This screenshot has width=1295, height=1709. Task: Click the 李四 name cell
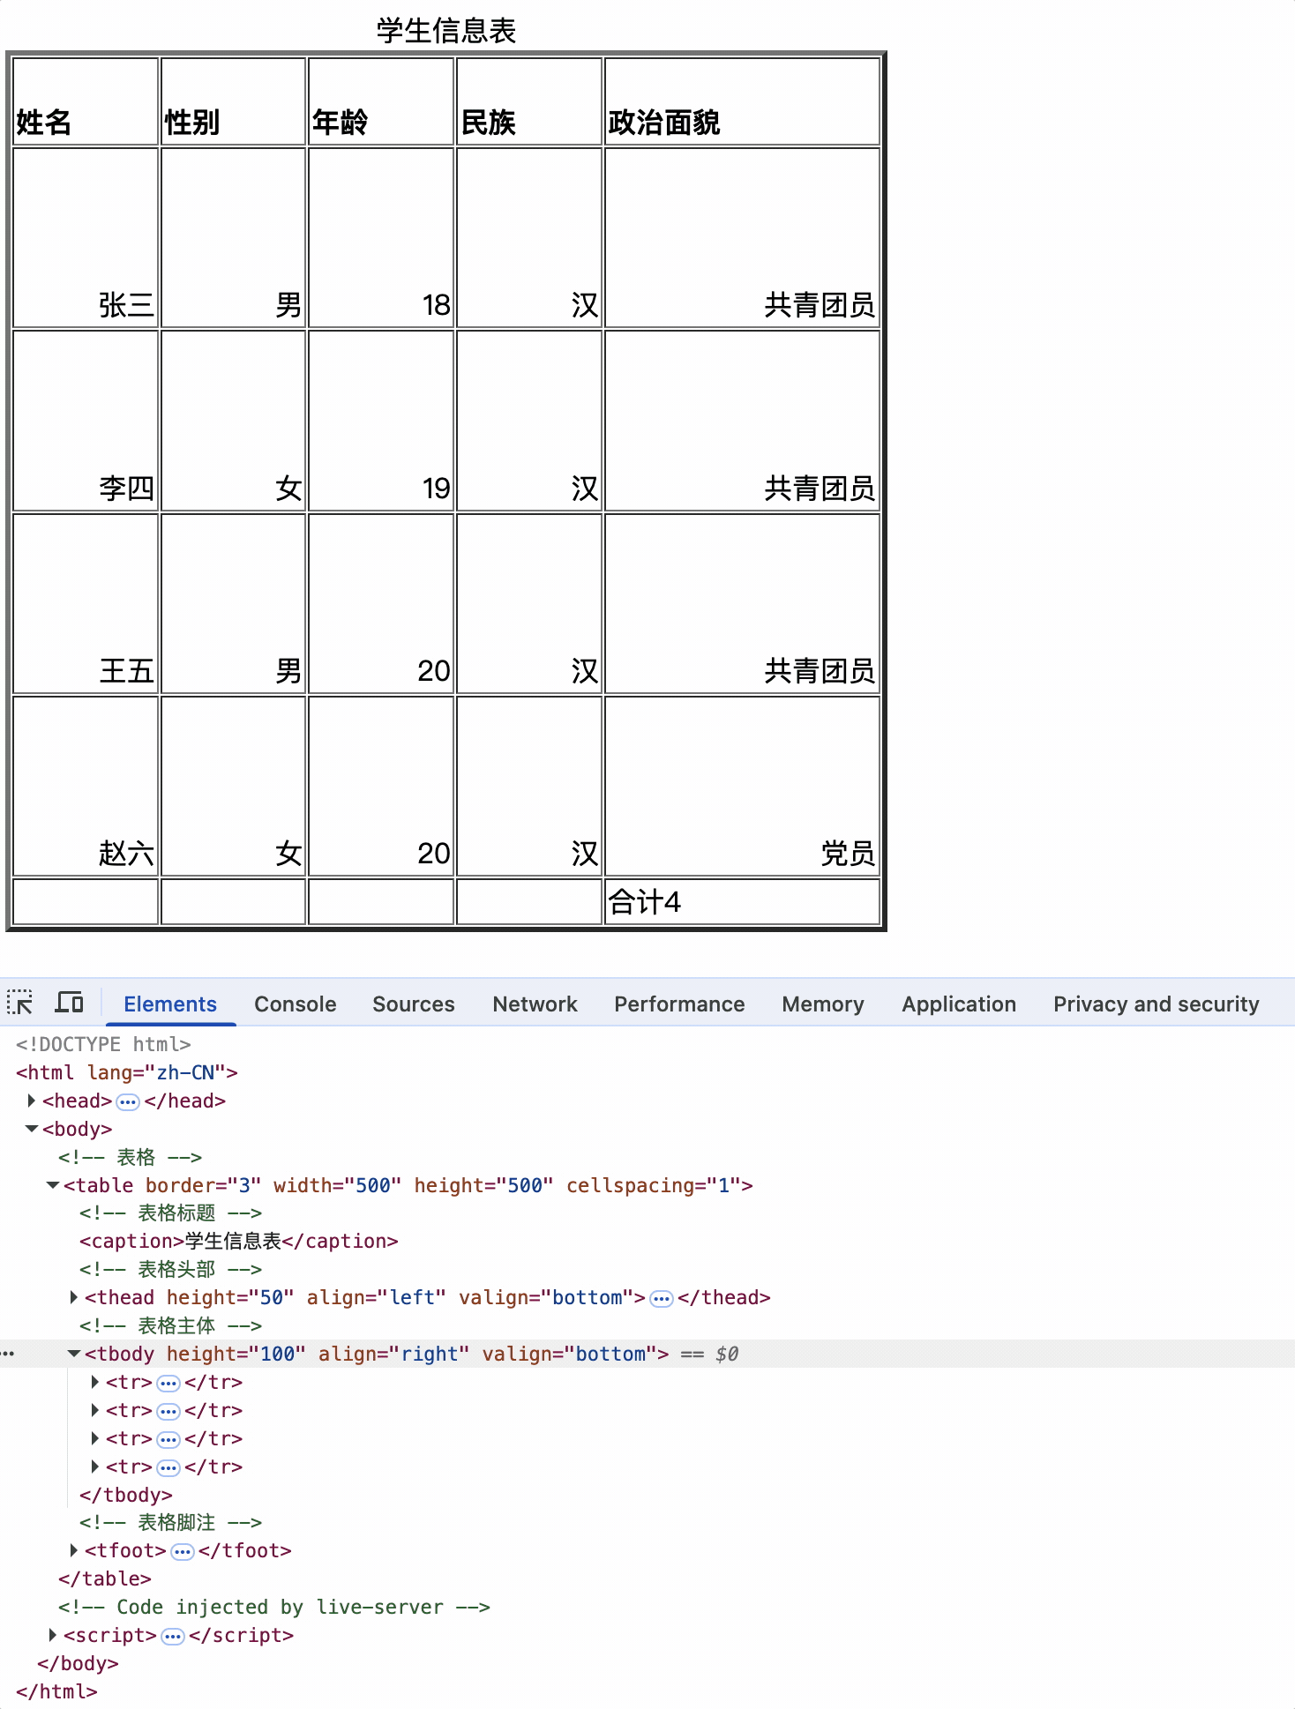pos(86,421)
